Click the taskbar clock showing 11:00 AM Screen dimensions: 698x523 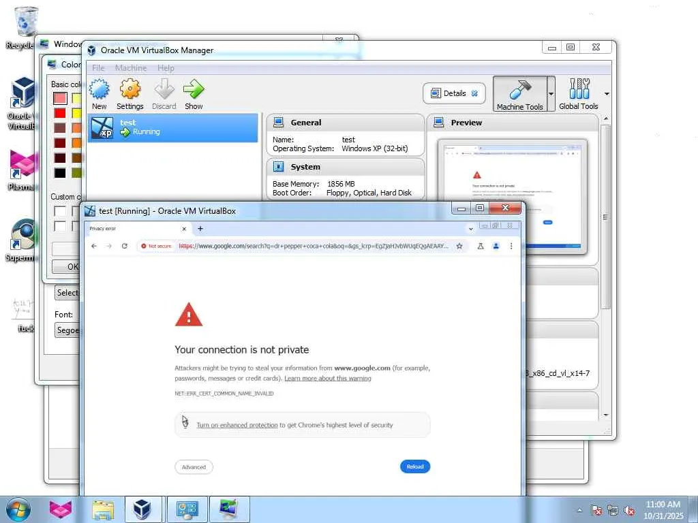[663, 510]
